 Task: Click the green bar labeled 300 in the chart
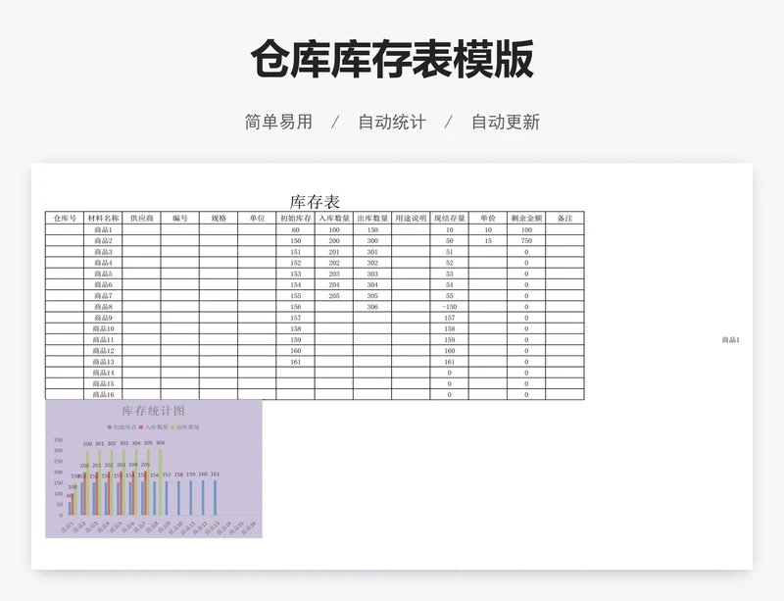(87, 482)
